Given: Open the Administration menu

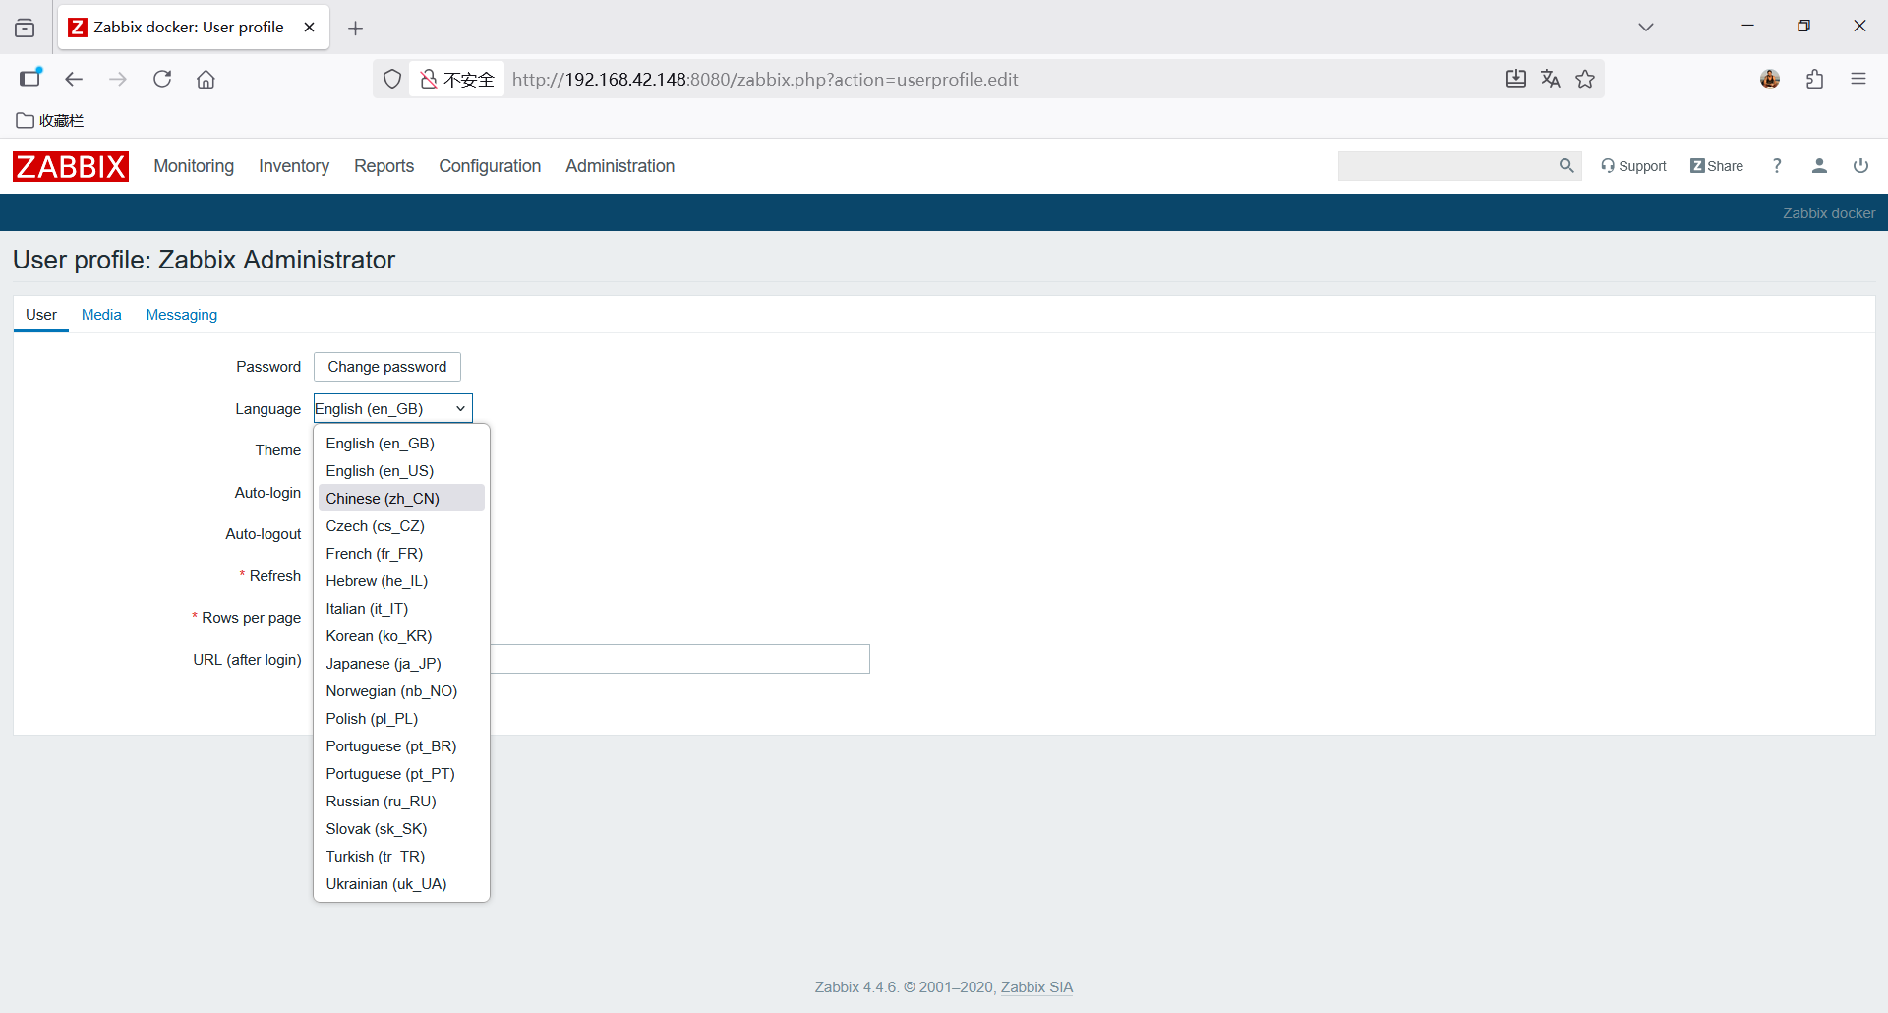Looking at the screenshot, I should click(619, 166).
